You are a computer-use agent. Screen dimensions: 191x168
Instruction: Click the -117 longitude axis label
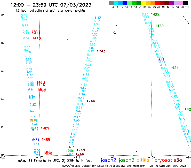pyautogui.click(x=40, y=157)
